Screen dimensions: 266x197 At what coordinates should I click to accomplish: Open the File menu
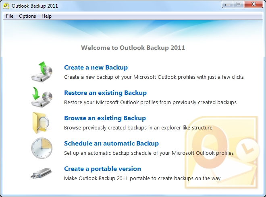[10, 16]
